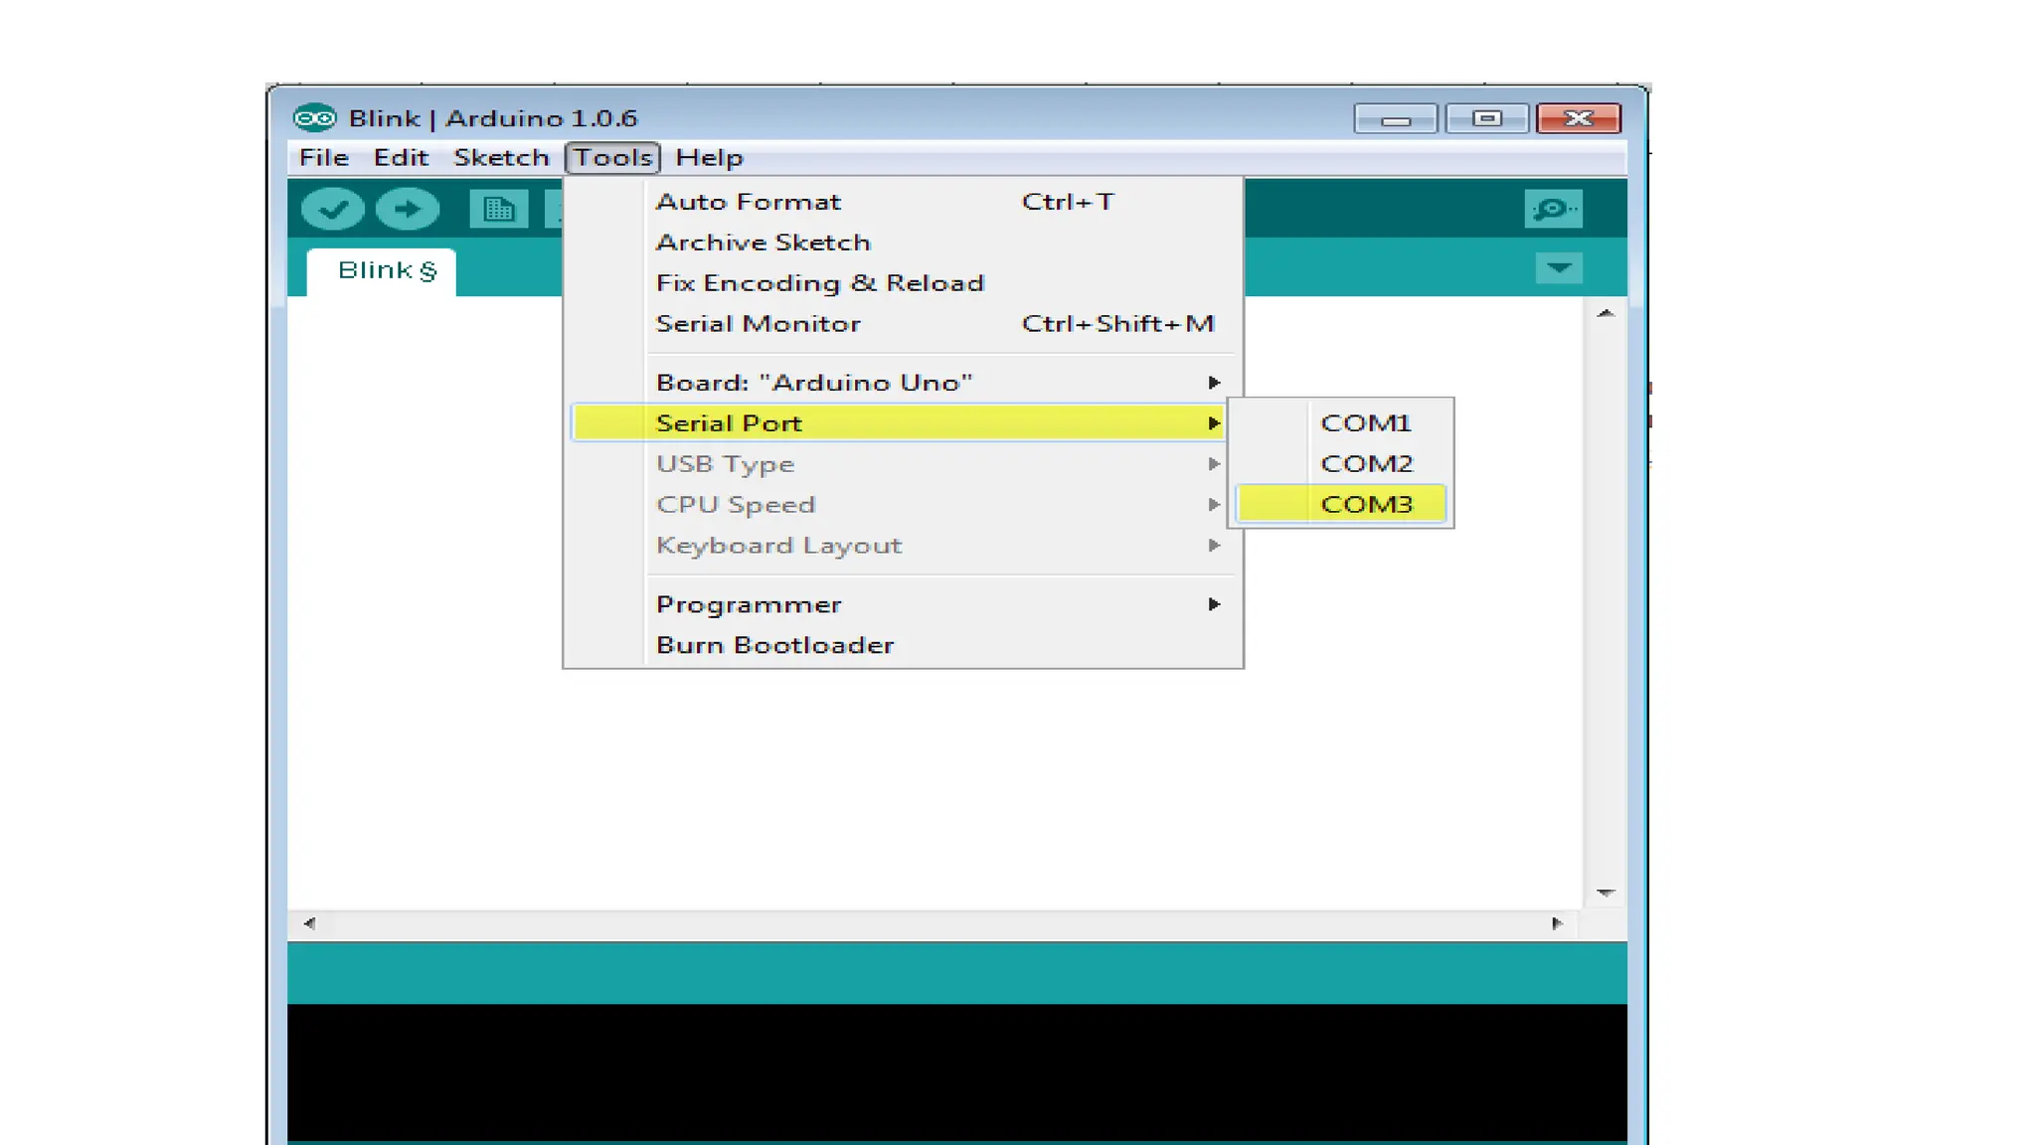
Task: Select Burn Bootloader option
Action: pyautogui.click(x=774, y=645)
